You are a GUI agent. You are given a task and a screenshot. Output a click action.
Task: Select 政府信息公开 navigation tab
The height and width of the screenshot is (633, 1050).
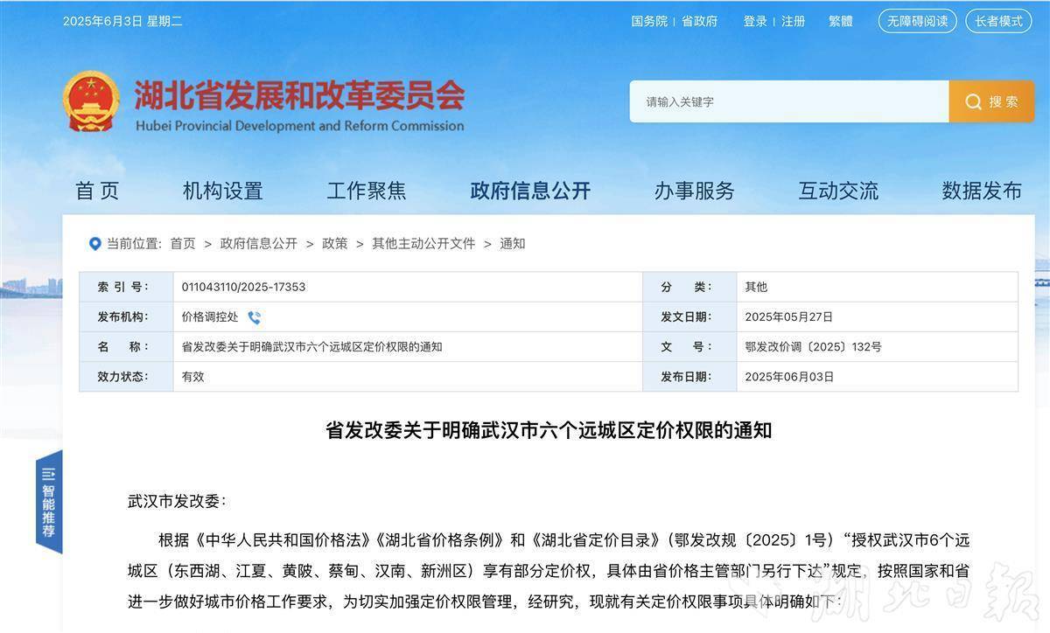coord(530,191)
